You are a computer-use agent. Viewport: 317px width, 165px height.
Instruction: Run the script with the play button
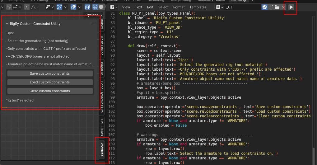pyautogui.click(x=291, y=7)
